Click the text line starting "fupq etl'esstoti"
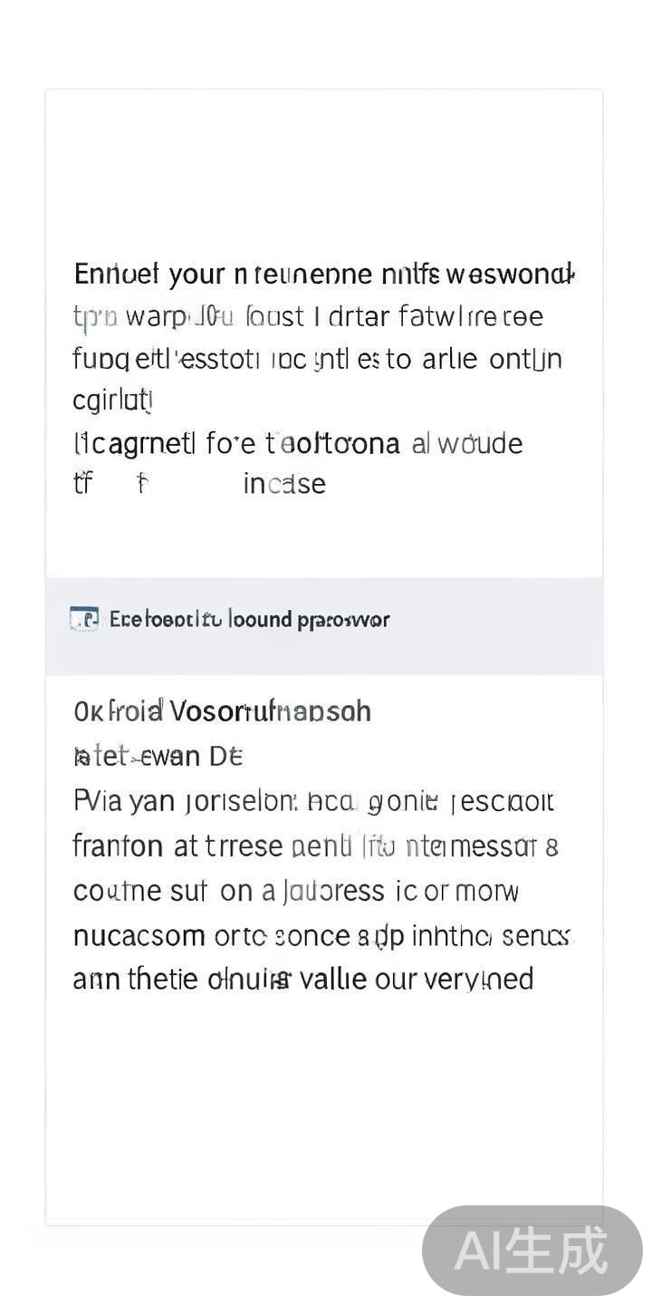Screen dimensions: 652x1305 [x=317, y=359]
